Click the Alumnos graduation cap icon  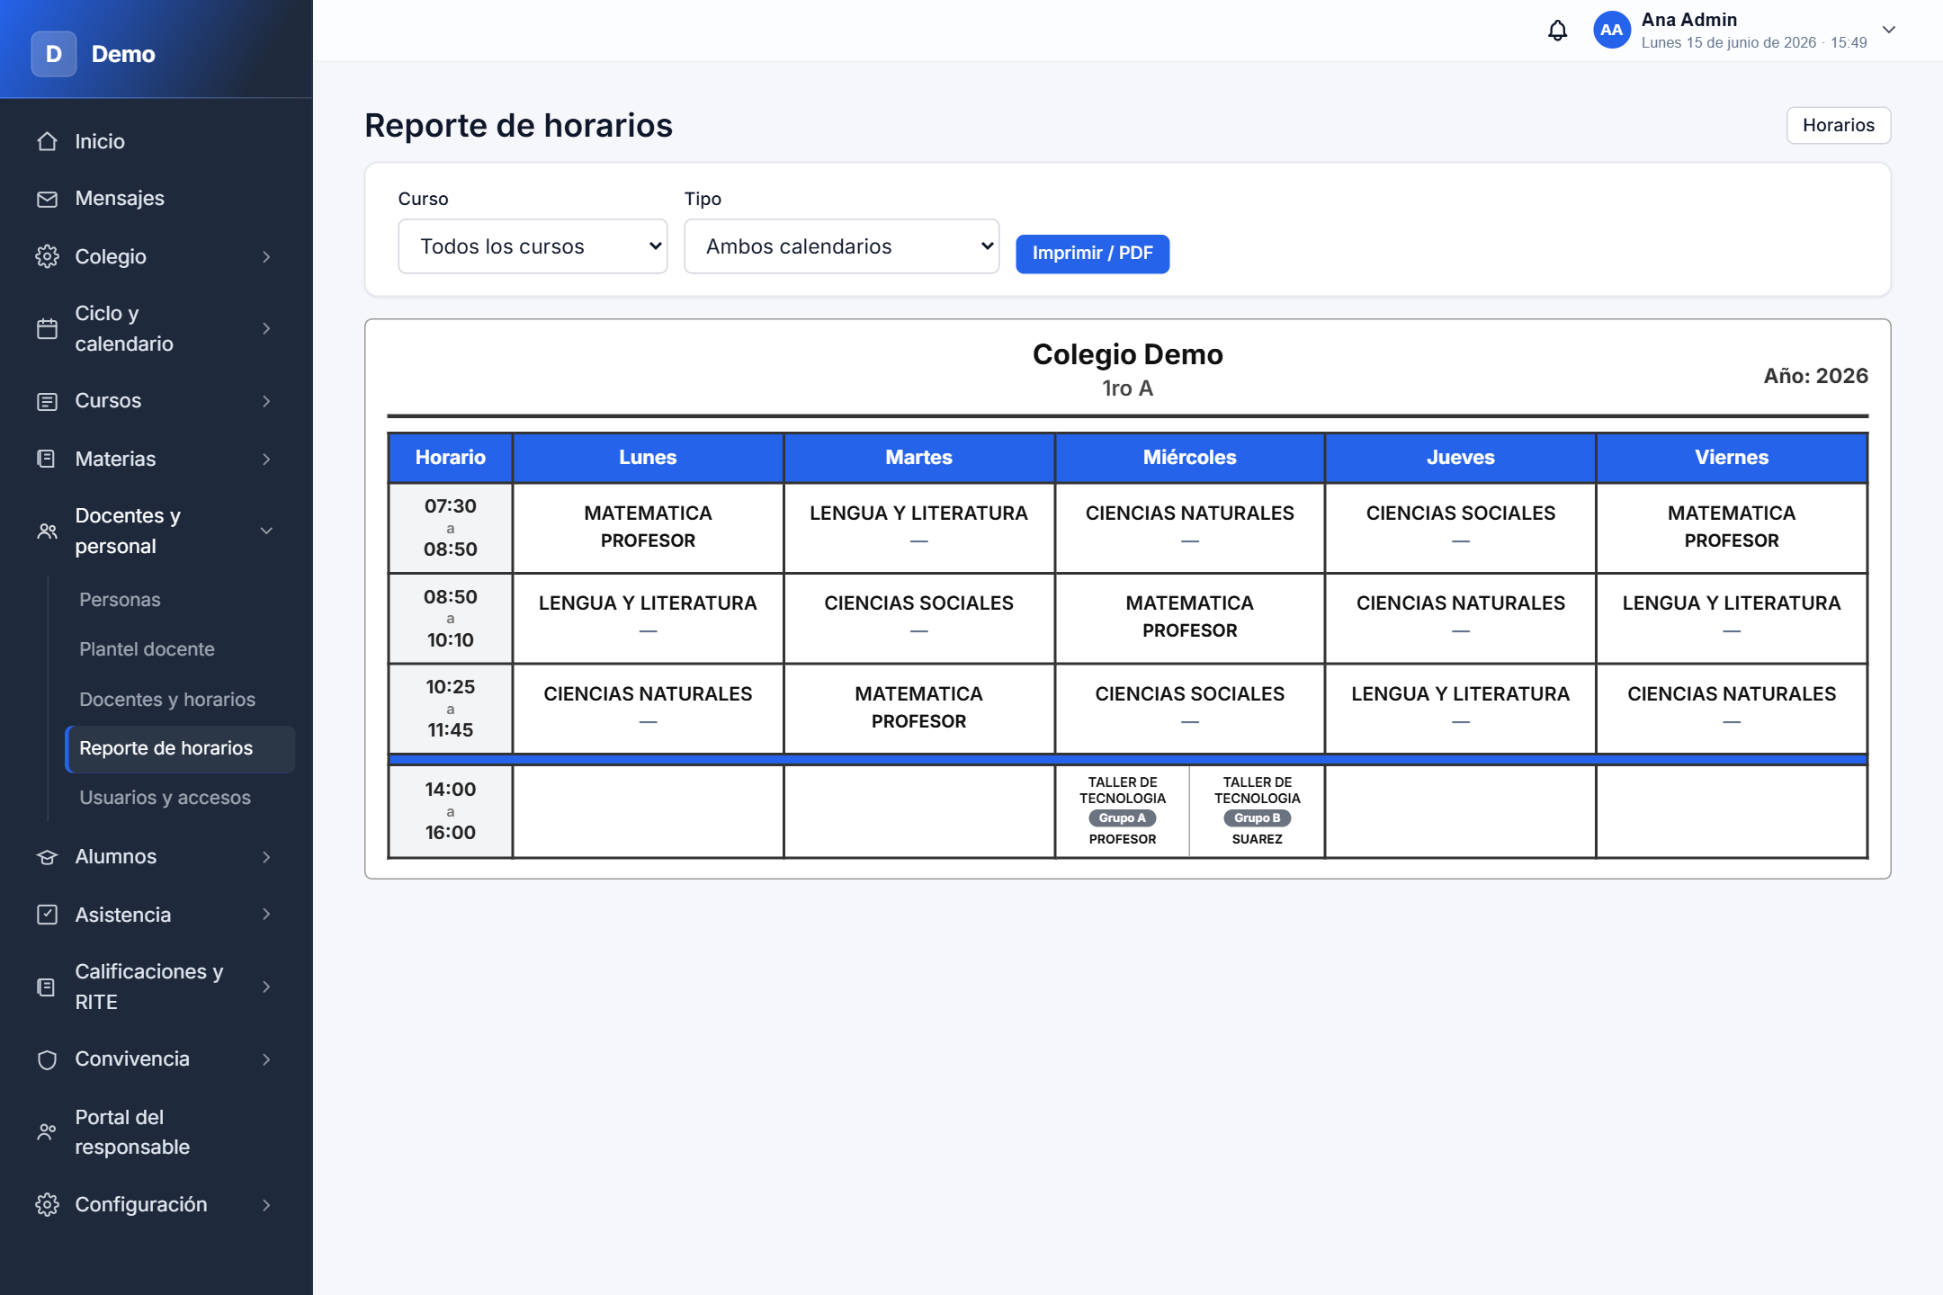point(47,857)
